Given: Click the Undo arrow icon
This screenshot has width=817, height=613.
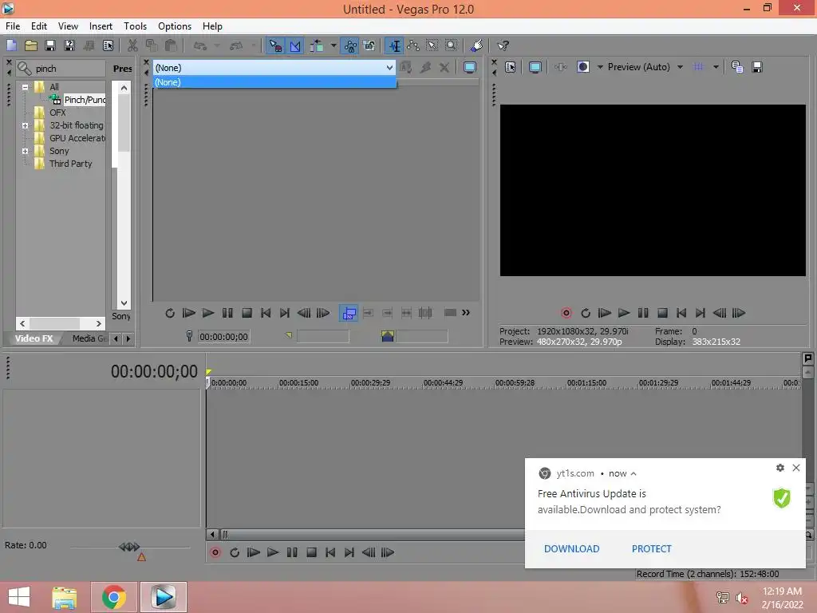Looking at the screenshot, I should 200,45.
